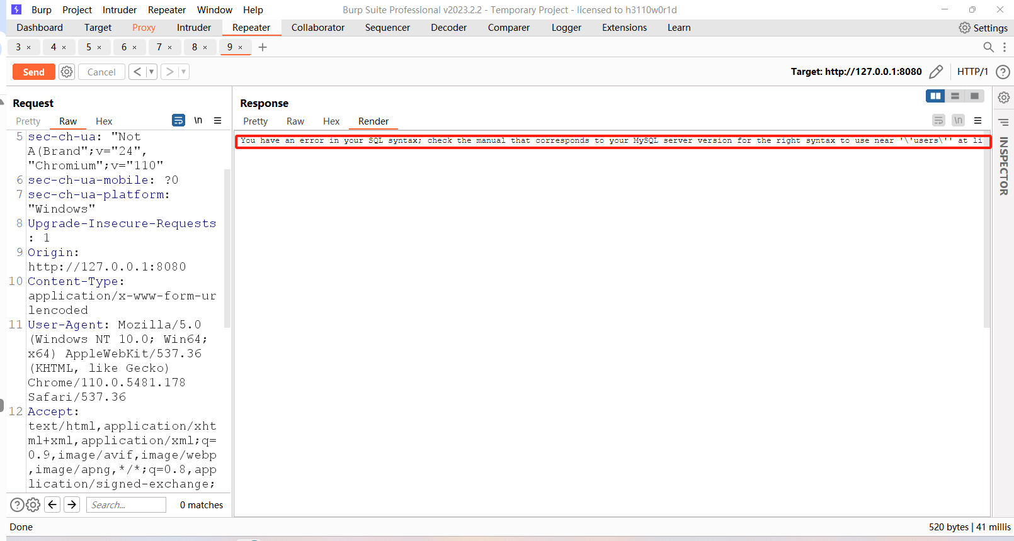Open request search help icon
1014x541 pixels.
coord(18,505)
